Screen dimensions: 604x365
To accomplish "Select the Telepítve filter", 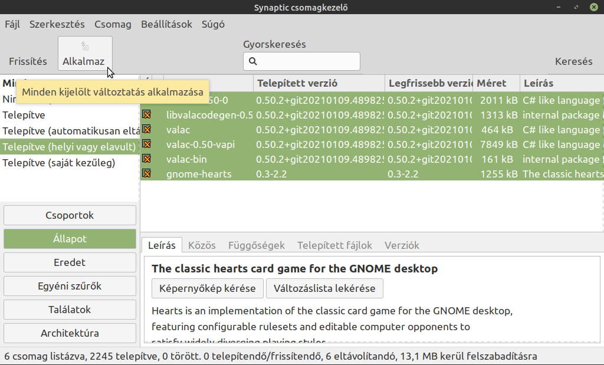I will point(70,115).
